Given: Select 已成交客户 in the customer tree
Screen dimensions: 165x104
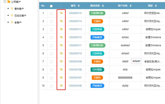Looking at the screenshot, I should pos(20,16).
